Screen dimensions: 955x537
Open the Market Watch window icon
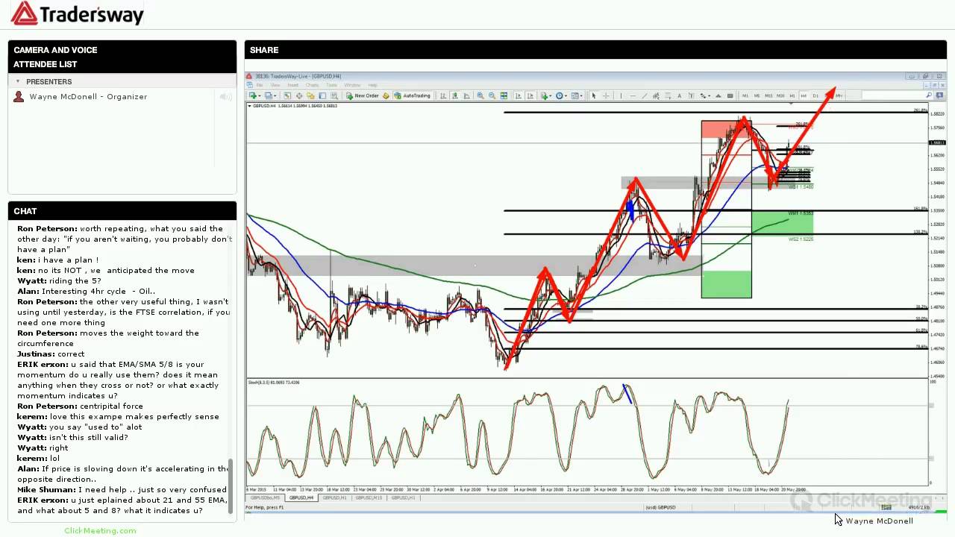287,95
